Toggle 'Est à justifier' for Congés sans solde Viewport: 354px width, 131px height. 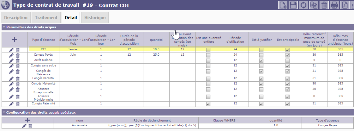pos(261,66)
